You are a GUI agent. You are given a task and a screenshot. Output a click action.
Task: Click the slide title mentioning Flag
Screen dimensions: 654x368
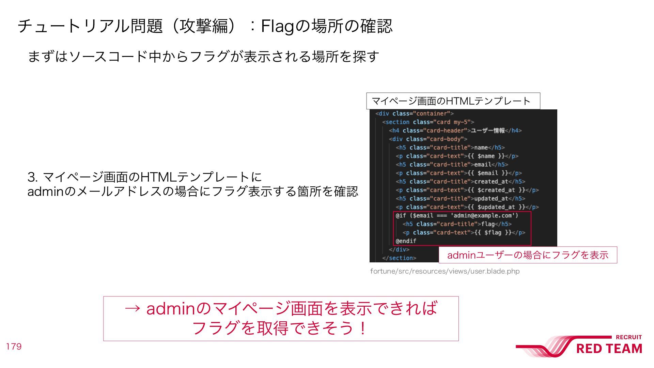coord(205,26)
